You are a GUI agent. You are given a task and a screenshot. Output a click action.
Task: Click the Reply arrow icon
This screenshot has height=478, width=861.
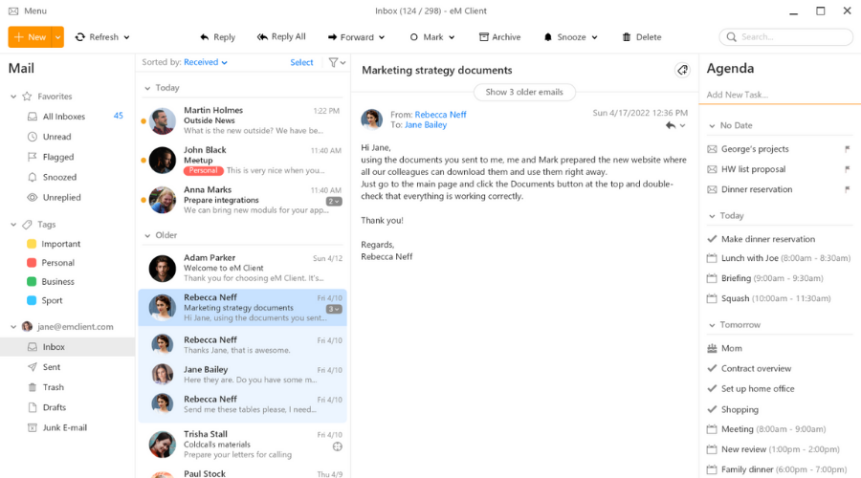(x=205, y=36)
